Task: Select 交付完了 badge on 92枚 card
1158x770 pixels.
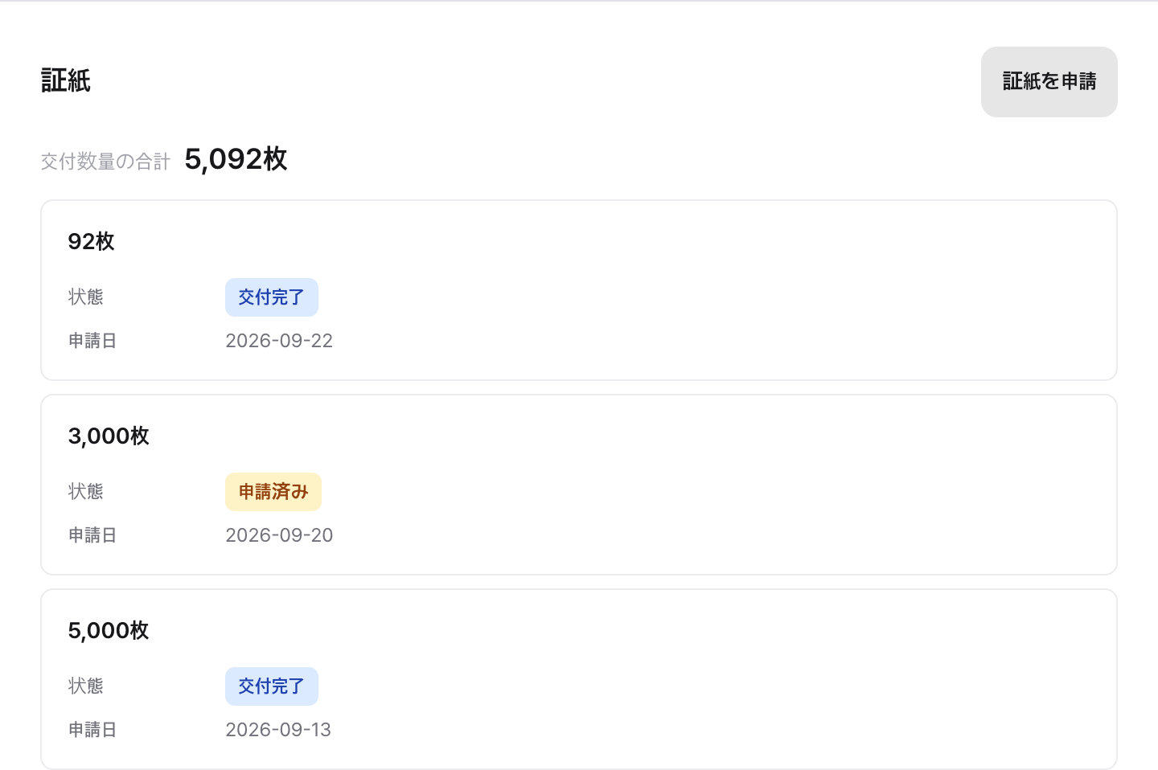Action: [272, 297]
